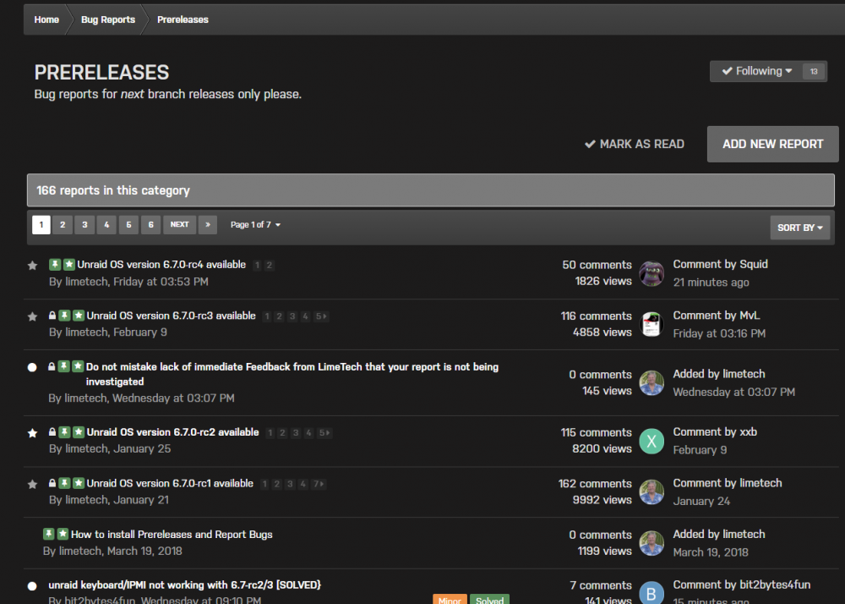This screenshot has width=845, height=604.
Task: Click pinned icon on 6.7.0-rc3 report
Action: point(65,316)
